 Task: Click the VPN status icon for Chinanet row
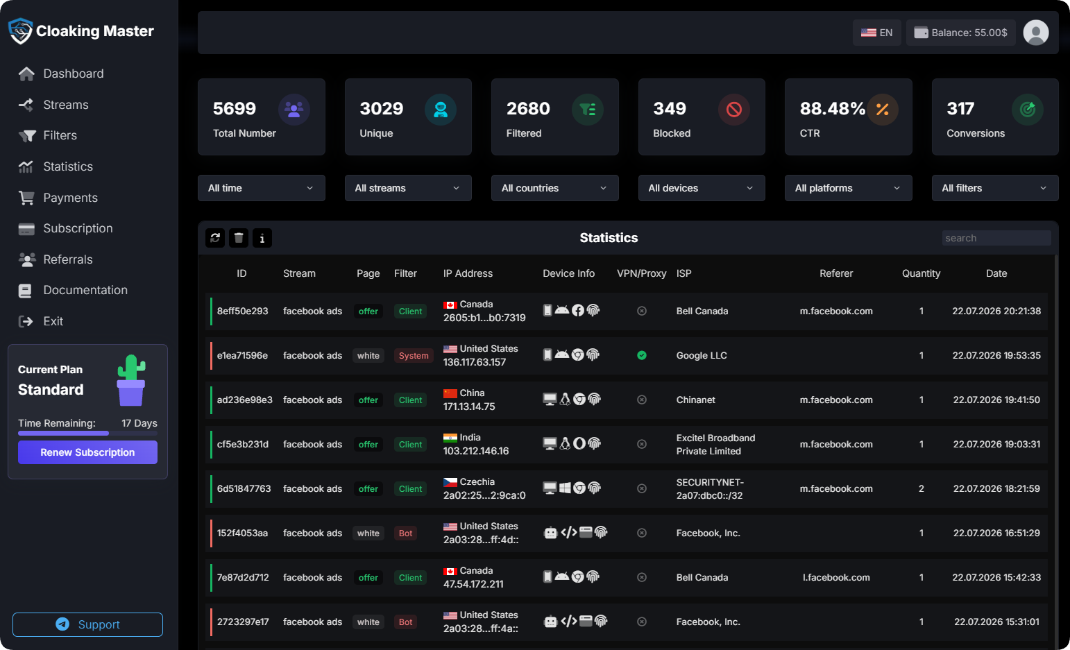click(x=642, y=400)
